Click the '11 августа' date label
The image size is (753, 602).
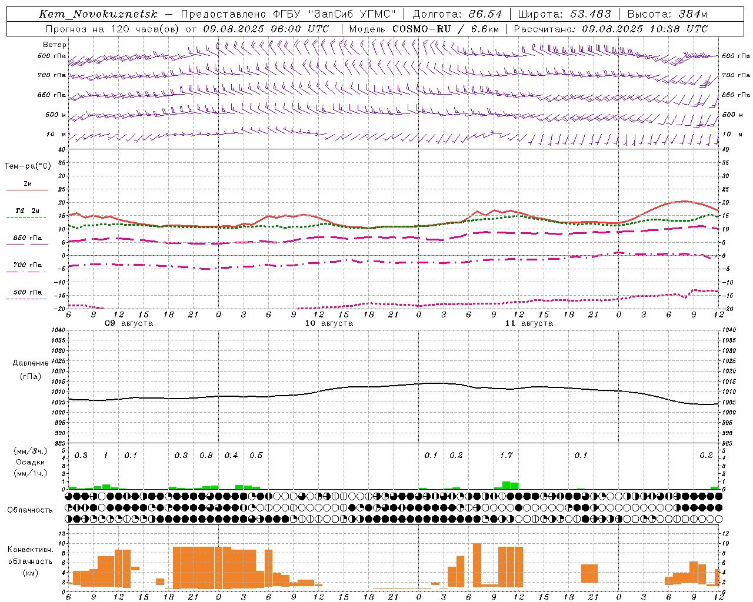tap(529, 323)
